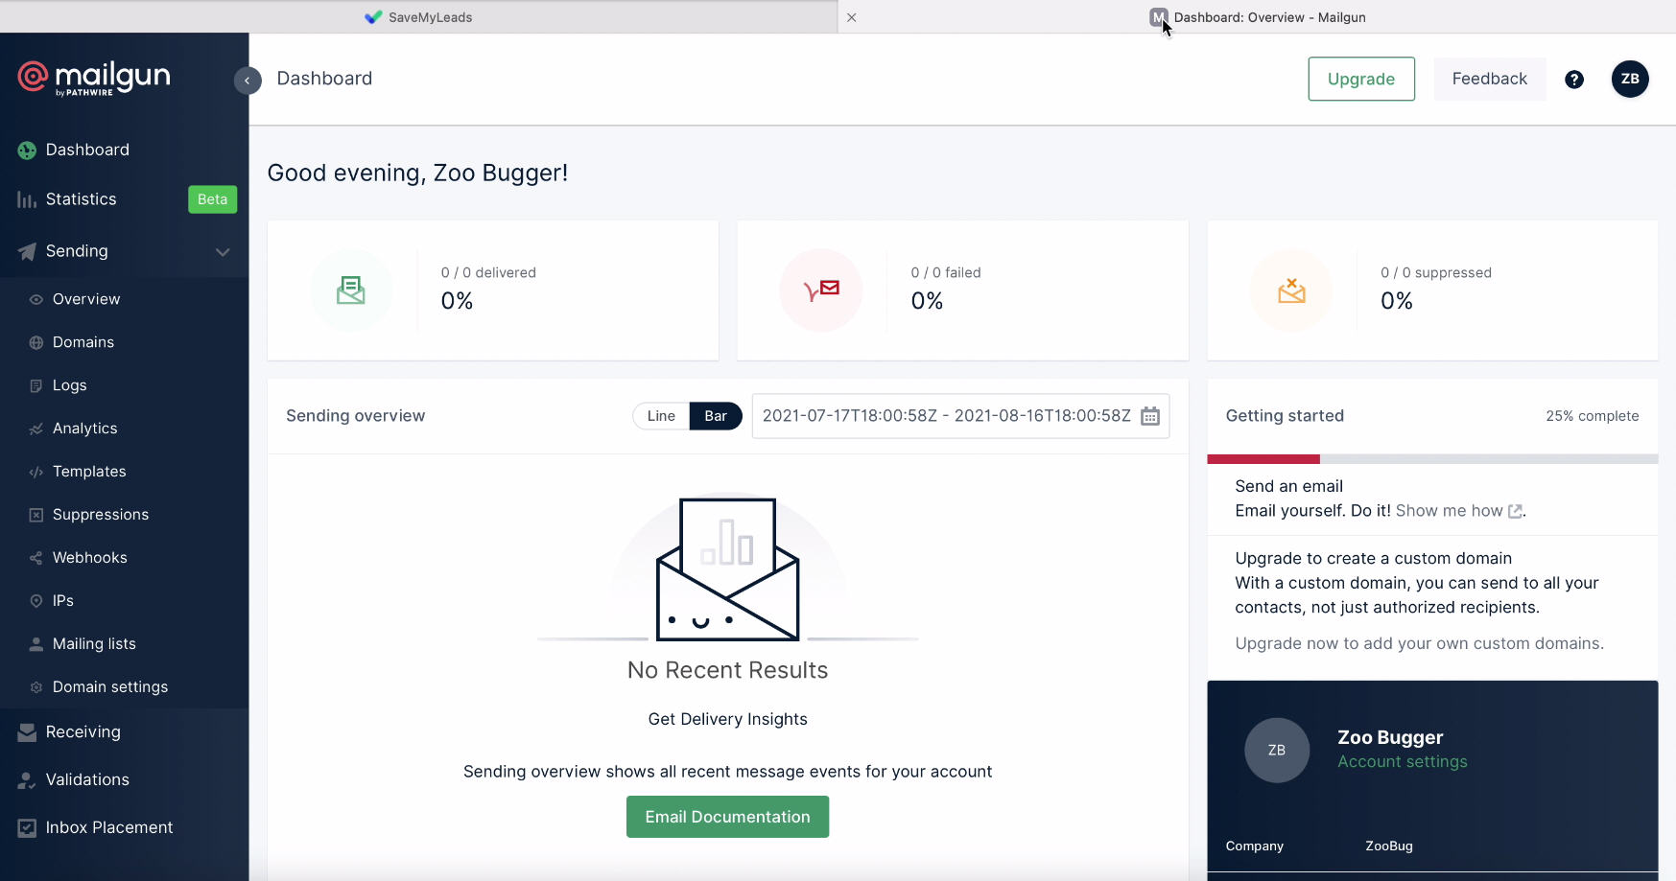Click the Validations user-check icon
Viewport: 1676px width, 881px height.
(27, 780)
